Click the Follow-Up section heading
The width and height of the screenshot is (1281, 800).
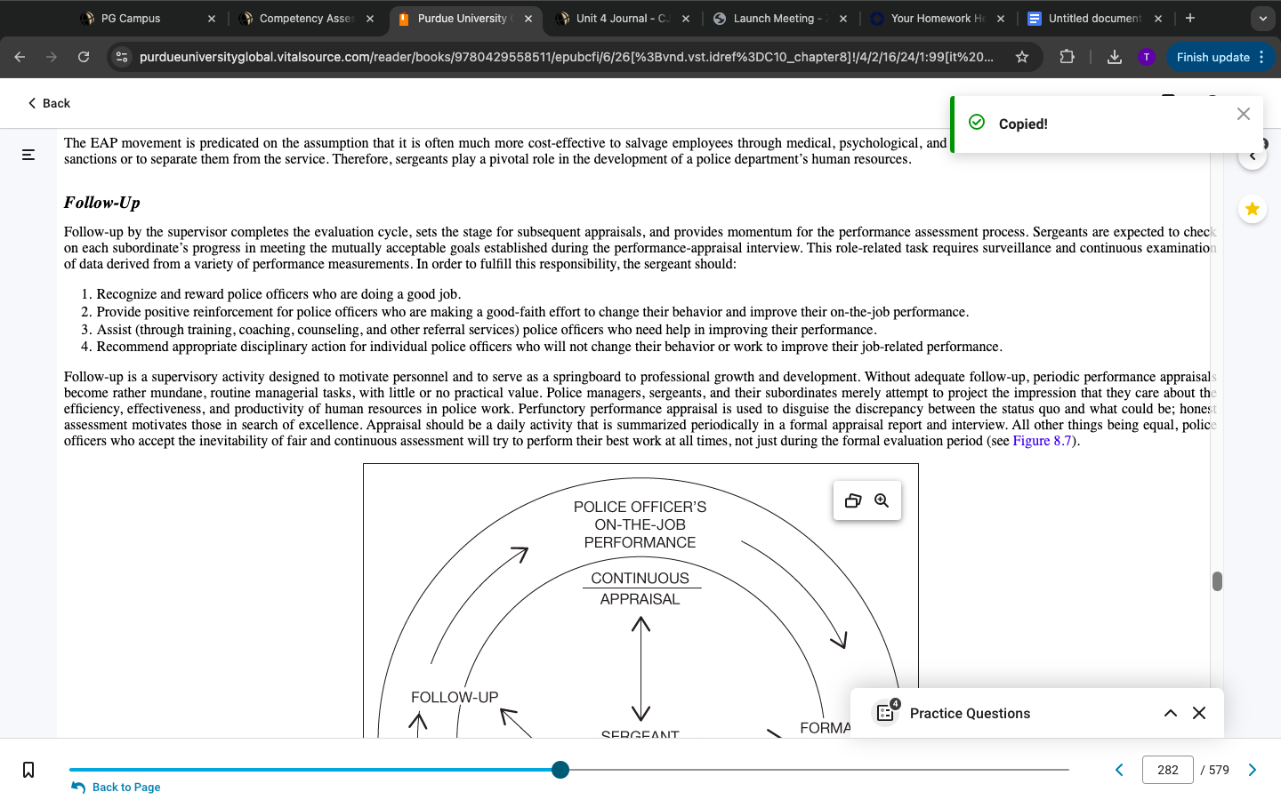coord(101,203)
